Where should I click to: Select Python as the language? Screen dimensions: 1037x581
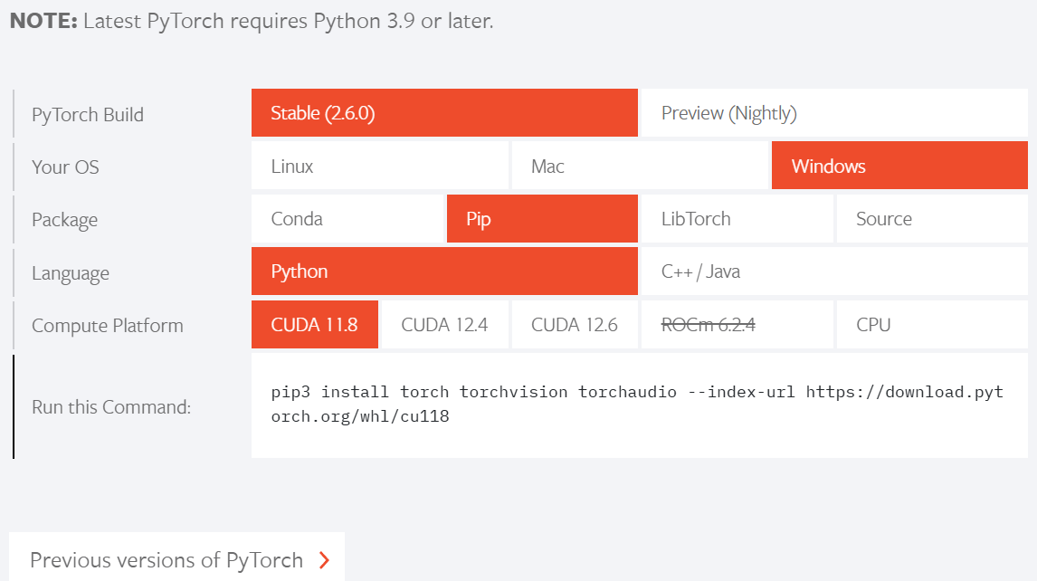pyautogui.click(x=444, y=271)
